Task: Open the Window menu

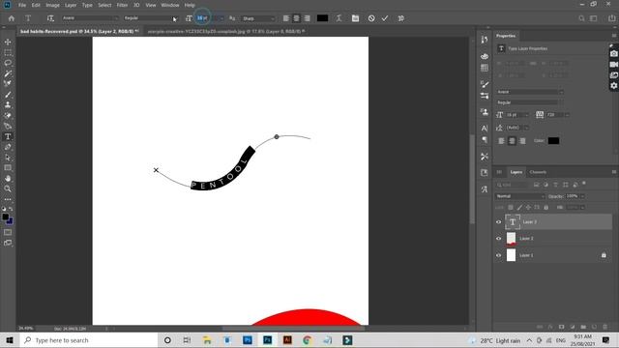Action: 170,5
